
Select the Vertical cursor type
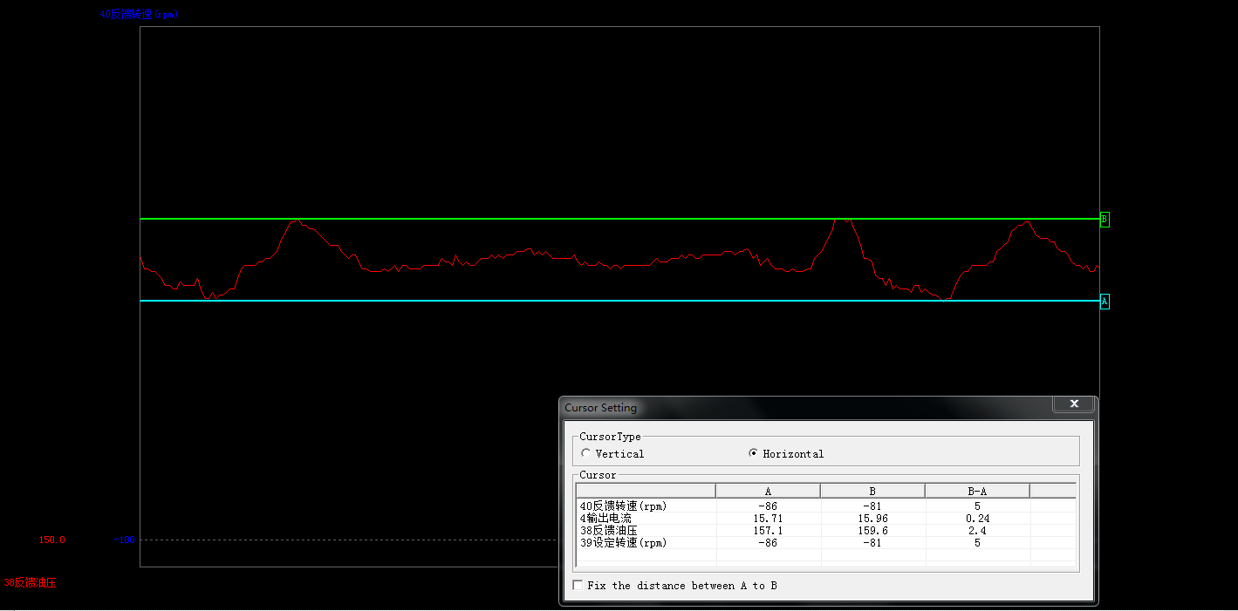coord(585,453)
